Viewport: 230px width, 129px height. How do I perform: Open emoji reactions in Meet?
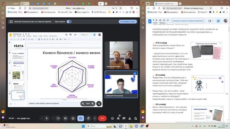point(73,118)
